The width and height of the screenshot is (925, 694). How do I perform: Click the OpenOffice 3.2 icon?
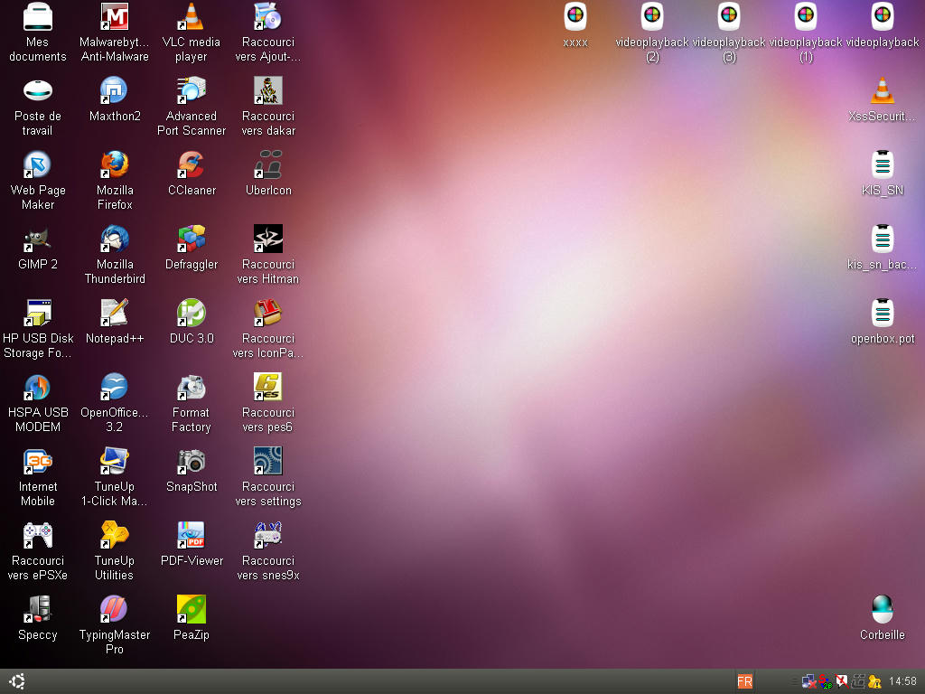[115, 387]
